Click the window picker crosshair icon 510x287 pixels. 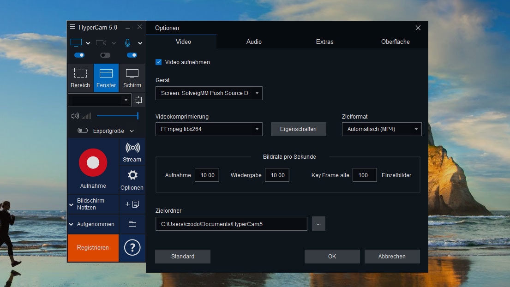138,100
